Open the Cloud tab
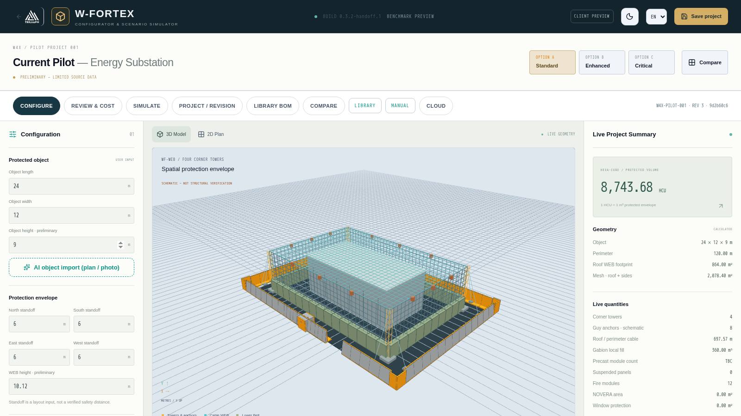The height and width of the screenshot is (416, 741). pos(436,106)
